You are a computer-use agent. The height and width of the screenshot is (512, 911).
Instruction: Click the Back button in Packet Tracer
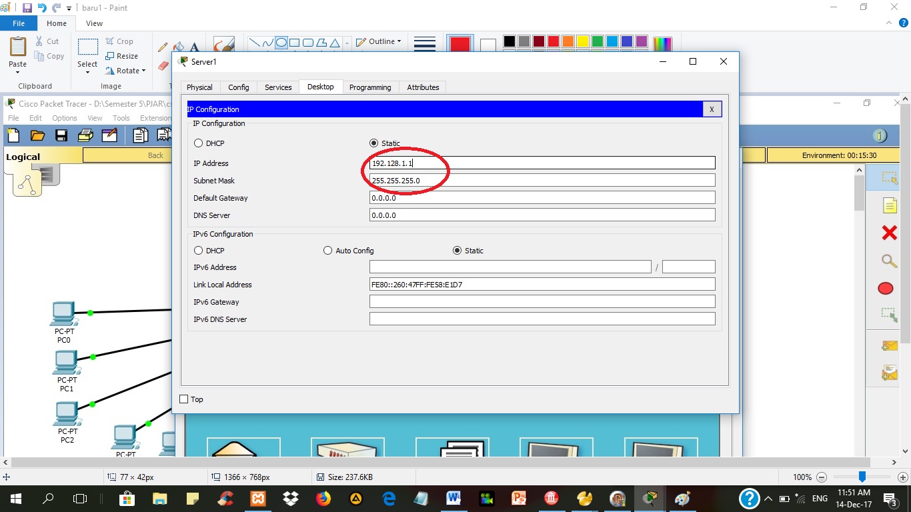pyautogui.click(x=155, y=154)
